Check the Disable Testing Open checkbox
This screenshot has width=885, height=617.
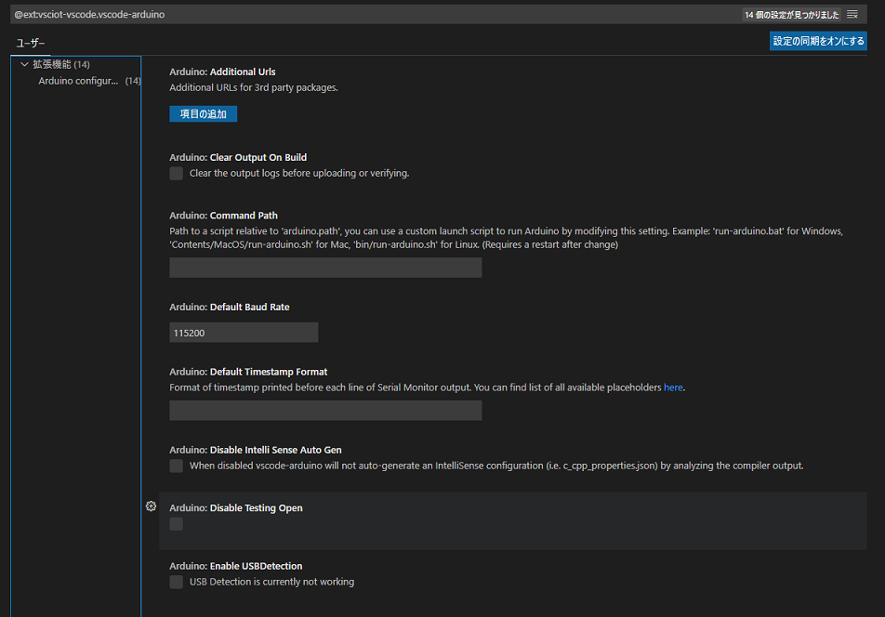[x=176, y=524]
